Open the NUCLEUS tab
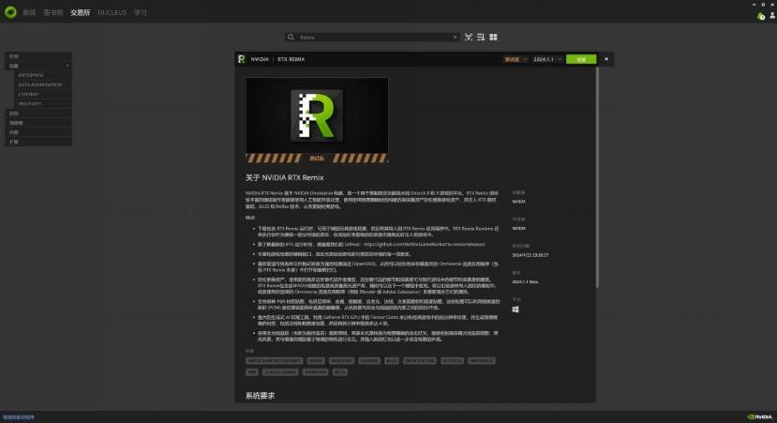 pyautogui.click(x=112, y=12)
